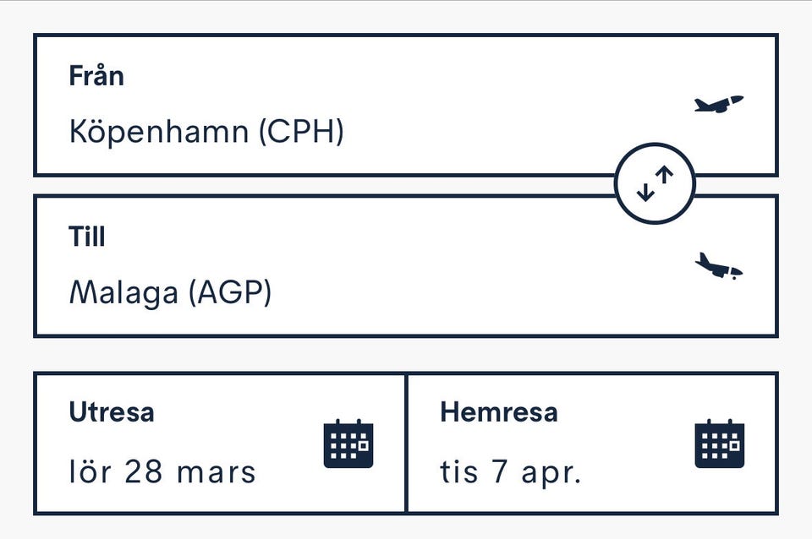Change the outbound date lör 28 mars
Viewport: 812px width, 539px height.
pos(162,471)
